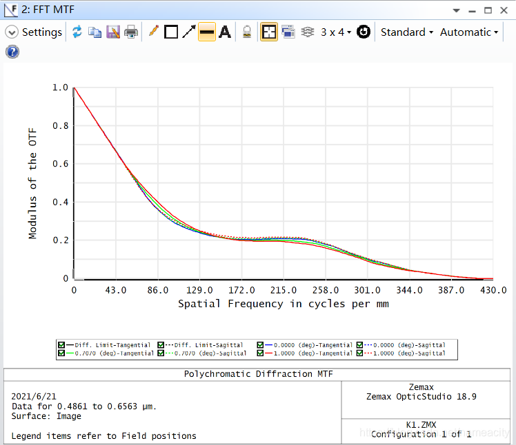
Task: Click the 0.8 y-axis tick value
Action: pos(61,125)
